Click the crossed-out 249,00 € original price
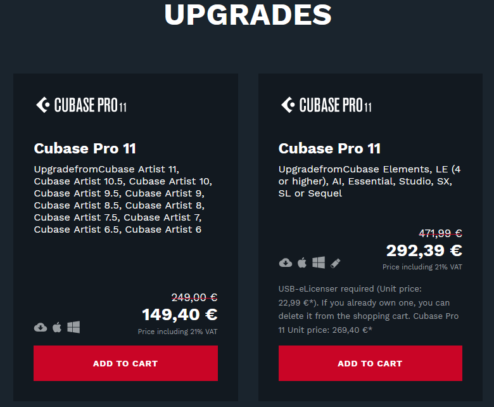The width and height of the screenshot is (494, 407). pyautogui.click(x=194, y=297)
